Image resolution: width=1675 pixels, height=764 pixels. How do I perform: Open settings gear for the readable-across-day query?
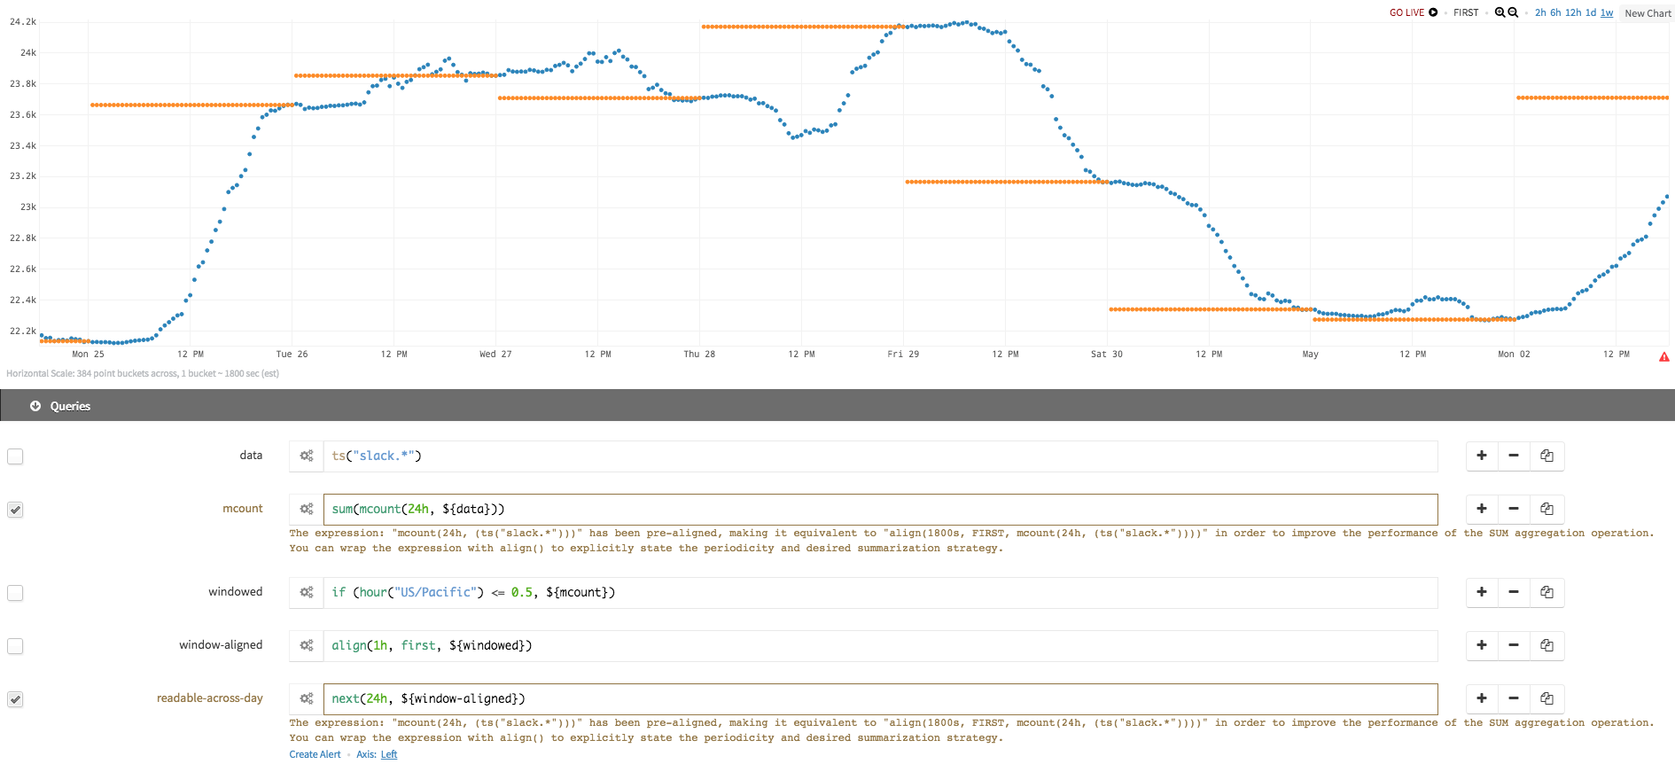307,698
